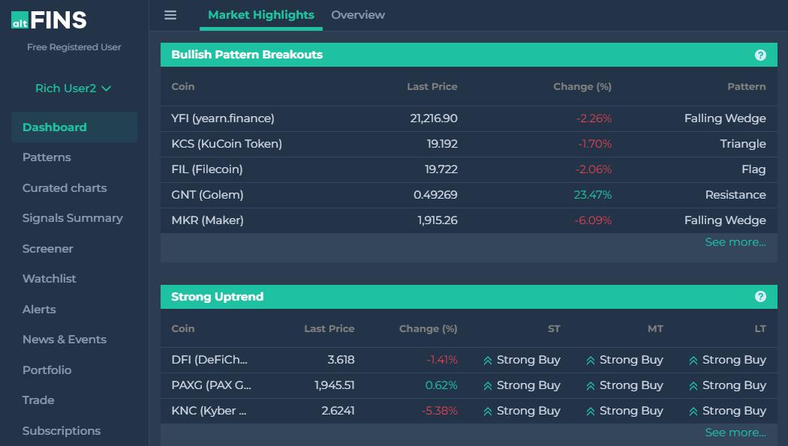
Task: Click PAXG medium-term Strong Buy arrow icon
Action: (x=591, y=386)
